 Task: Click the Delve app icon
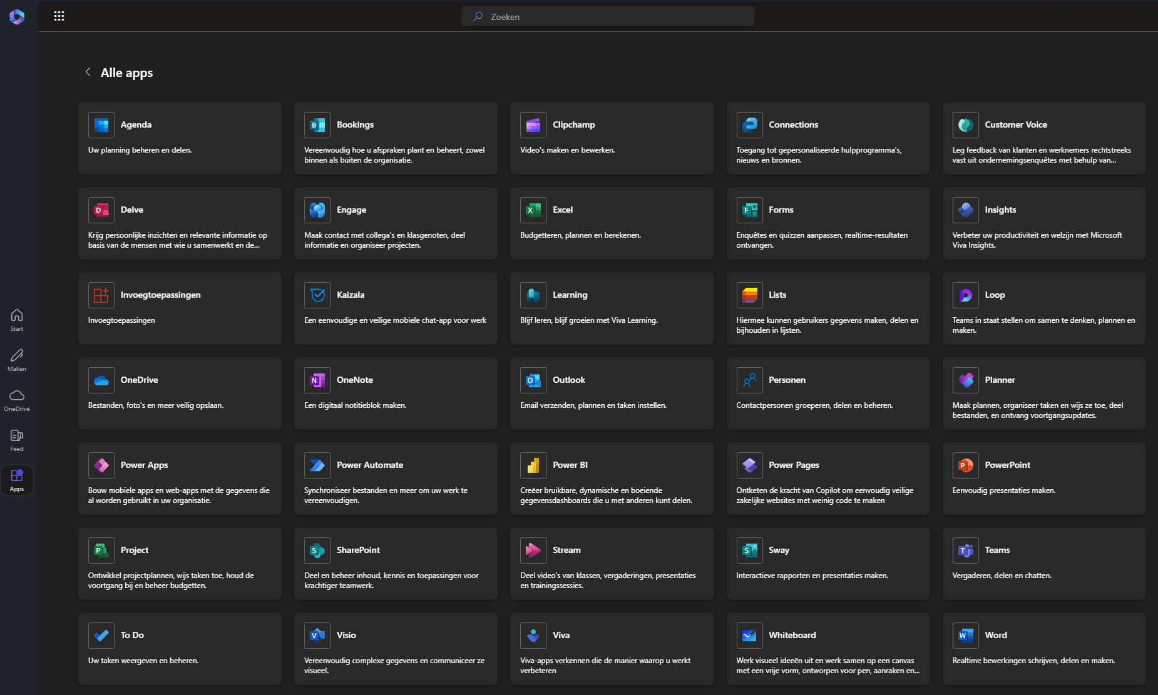pyautogui.click(x=101, y=210)
